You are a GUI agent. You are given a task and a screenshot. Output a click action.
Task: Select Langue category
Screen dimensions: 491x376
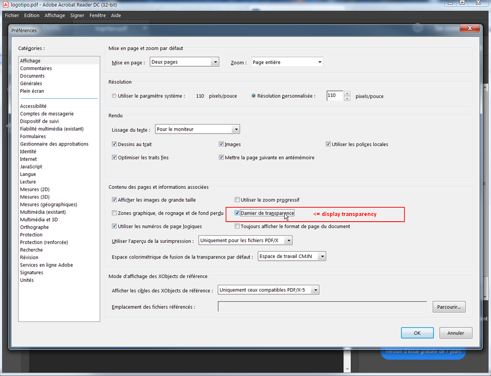tap(59, 174)
